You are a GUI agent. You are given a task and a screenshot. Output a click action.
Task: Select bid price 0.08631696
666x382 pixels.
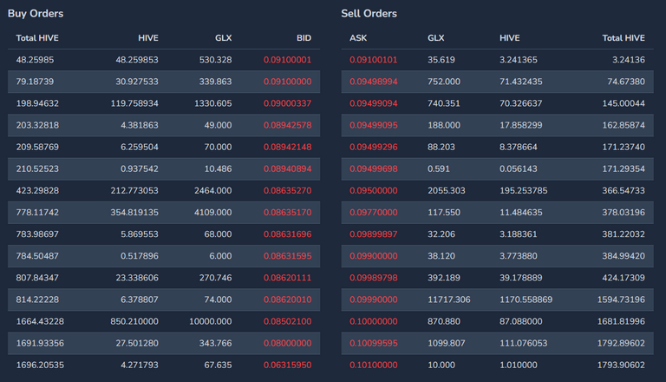pos(288,234)
